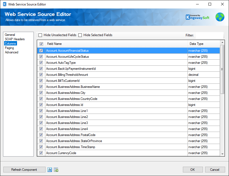Click the Data Type column header
The image size is (229, 176).
(203, 44)
